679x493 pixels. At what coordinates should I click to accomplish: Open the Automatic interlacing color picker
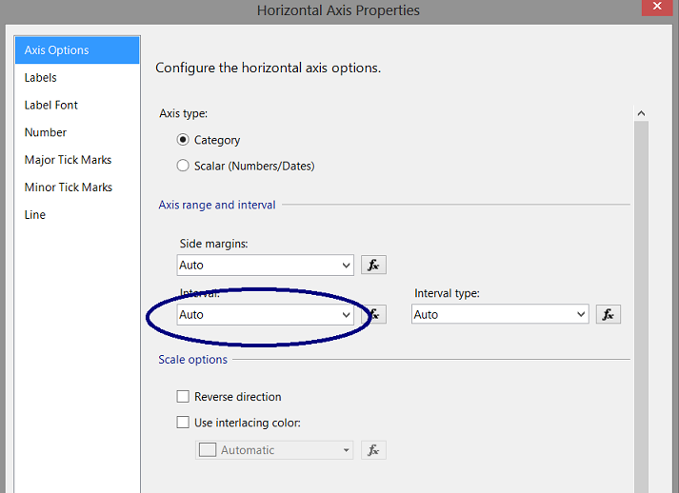coord(274,450)
